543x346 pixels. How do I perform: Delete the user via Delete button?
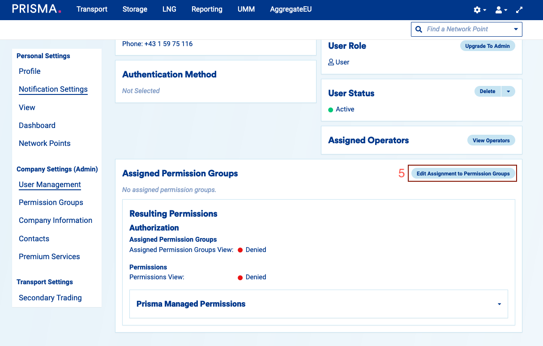487,91
